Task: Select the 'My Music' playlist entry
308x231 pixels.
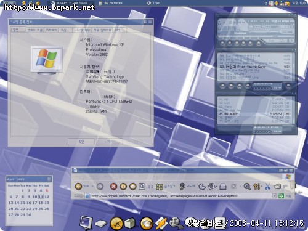Action: tap(254, 114)
